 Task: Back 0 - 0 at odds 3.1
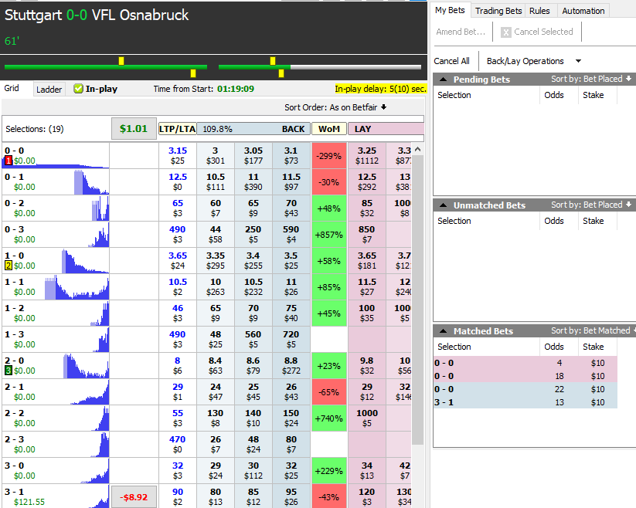(x=291, y=155)
